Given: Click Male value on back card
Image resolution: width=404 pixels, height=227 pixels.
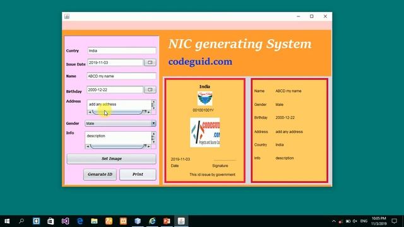Looking at the screenshot, I should pos(279,105).
